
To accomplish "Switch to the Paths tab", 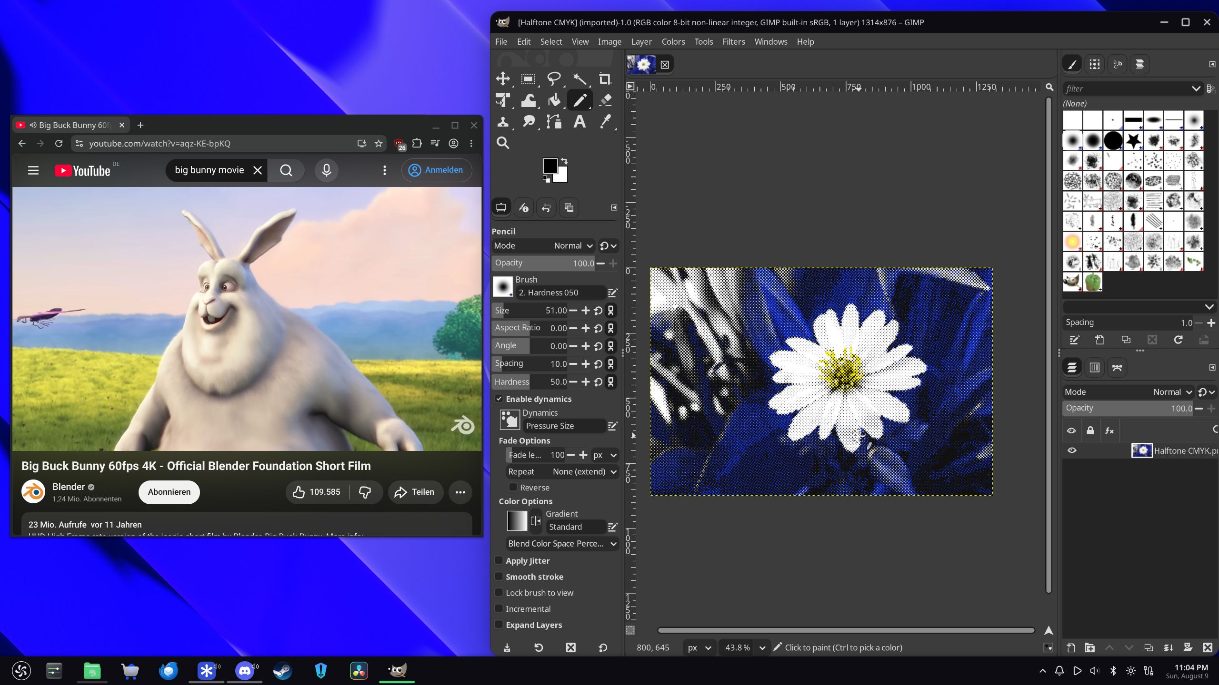I will (1117, 367).
